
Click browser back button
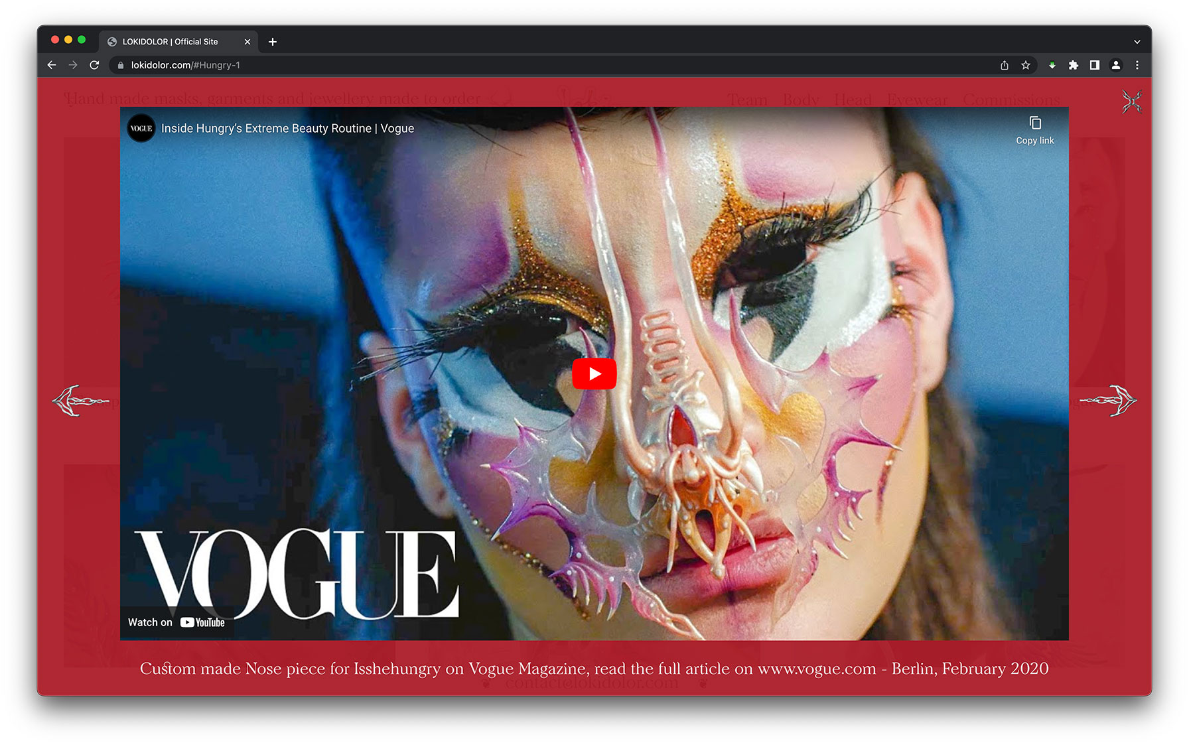pyautogui.click(x=52, y=65)
